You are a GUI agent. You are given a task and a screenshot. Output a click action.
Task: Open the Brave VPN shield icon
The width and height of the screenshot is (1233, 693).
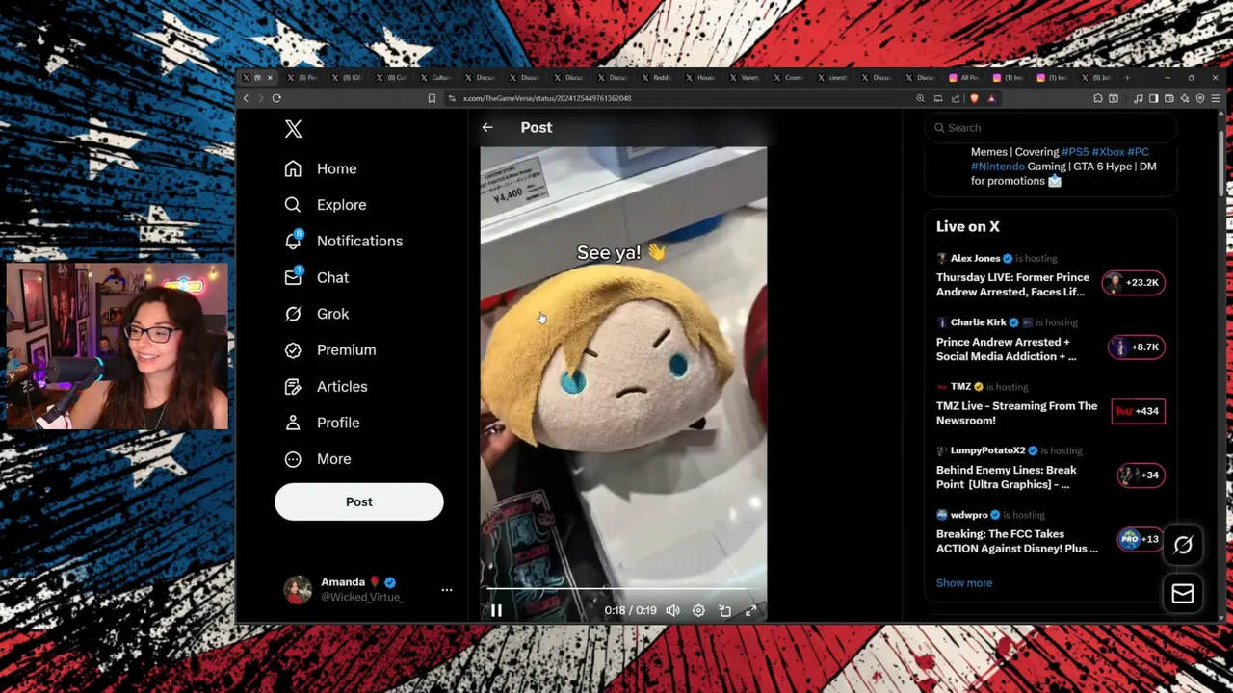[x=1200, y=98]
